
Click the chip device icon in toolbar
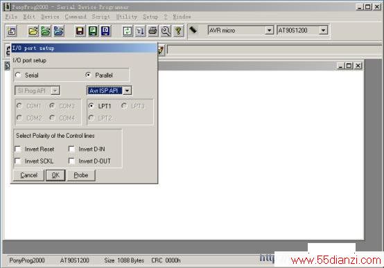point(193,30)
